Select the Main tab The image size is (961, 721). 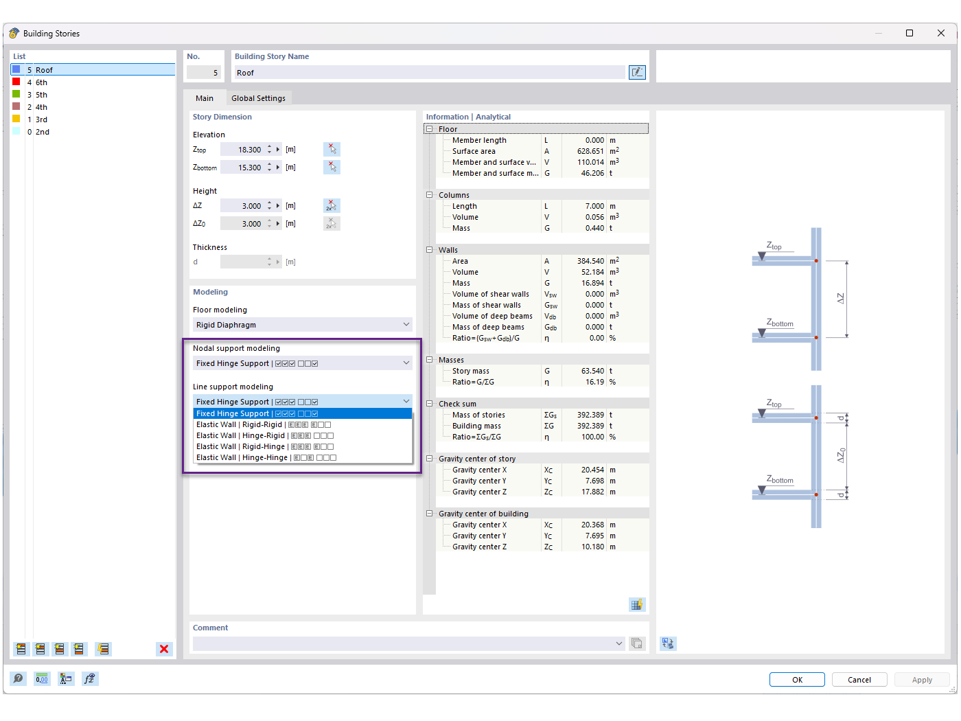[x=205, y=98]
